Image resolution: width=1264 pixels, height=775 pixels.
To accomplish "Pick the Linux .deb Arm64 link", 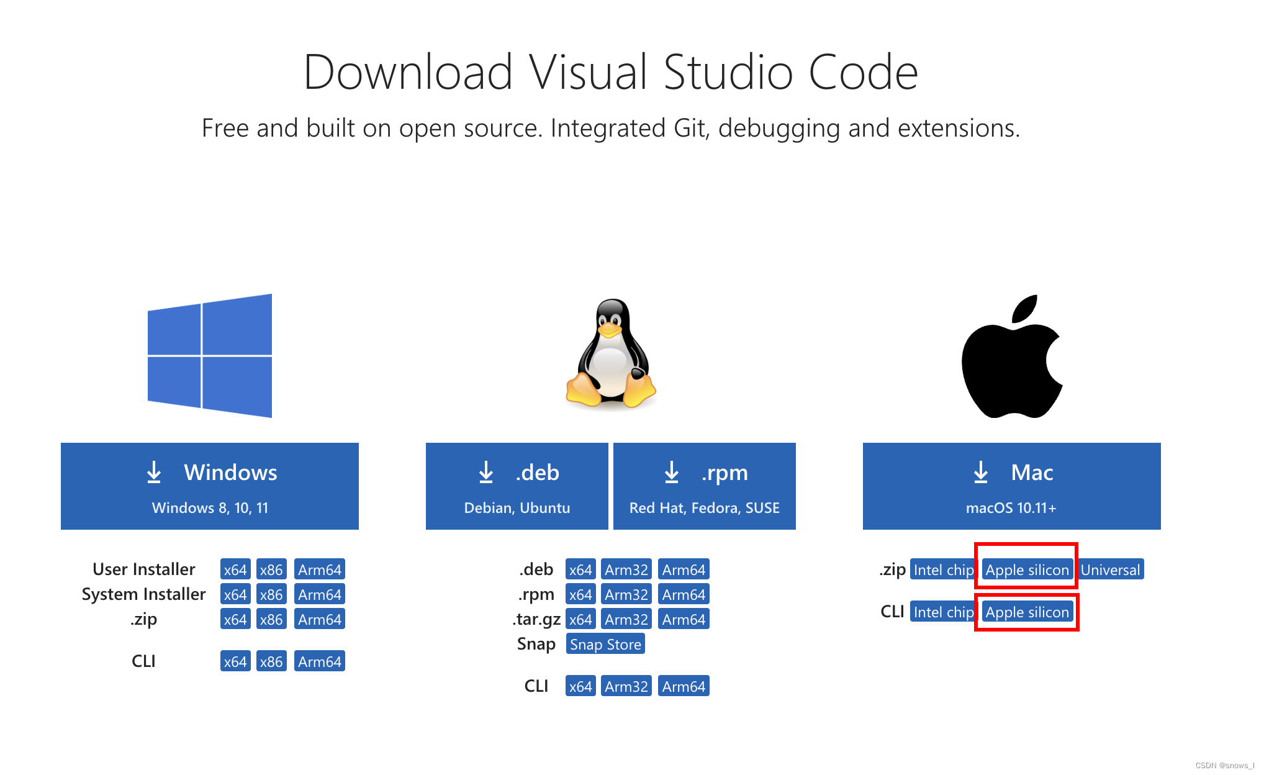I will tap(684, 569).
